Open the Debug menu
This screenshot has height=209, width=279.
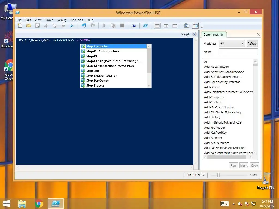[x=62, y=20]
